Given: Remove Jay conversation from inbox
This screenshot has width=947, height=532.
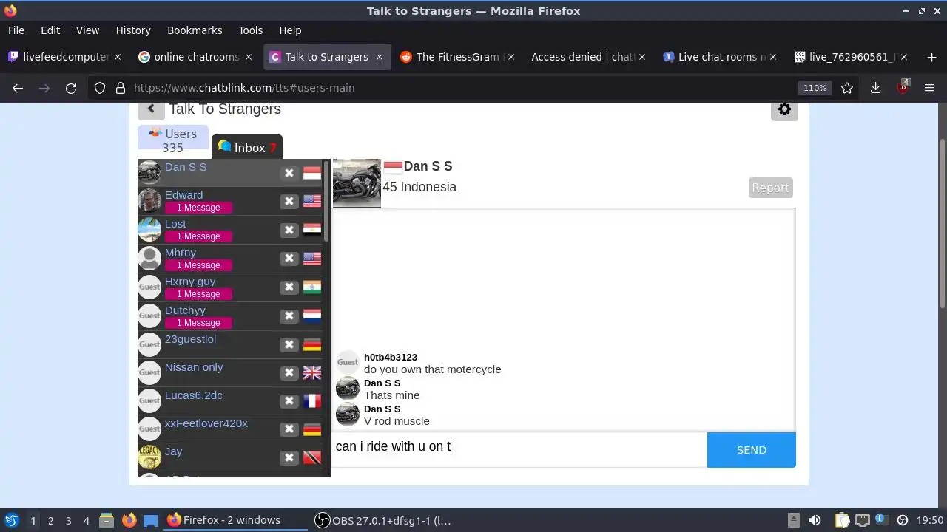Looking at the screenshot, I should 289,457.
